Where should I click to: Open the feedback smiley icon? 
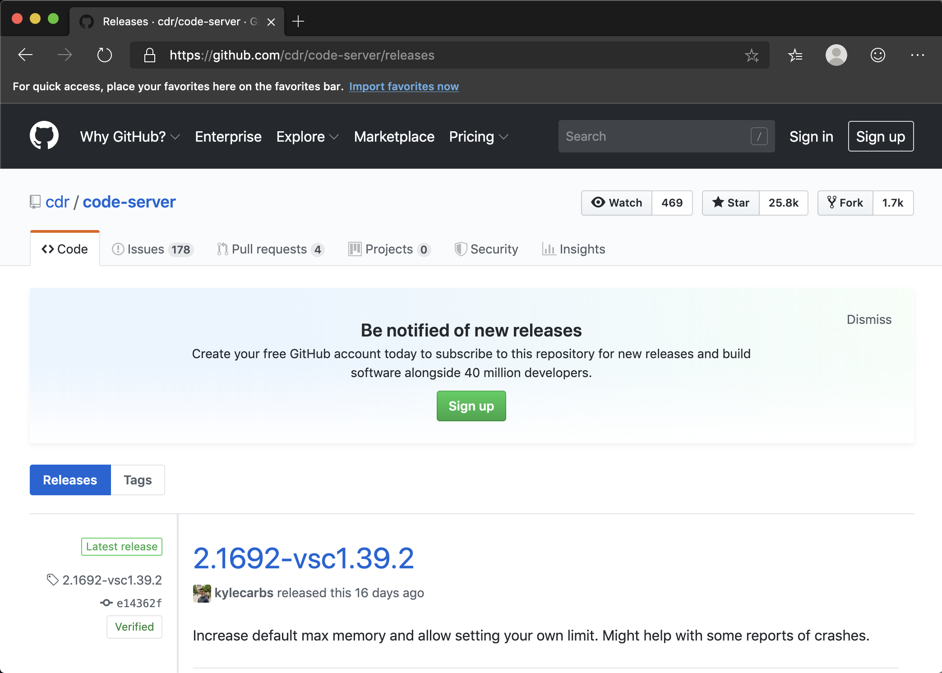point(877,55)
